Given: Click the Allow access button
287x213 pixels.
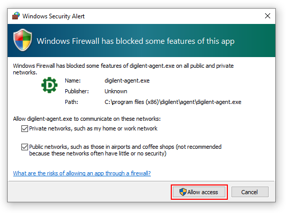Looking at the screenshot, I should point(199,192).
